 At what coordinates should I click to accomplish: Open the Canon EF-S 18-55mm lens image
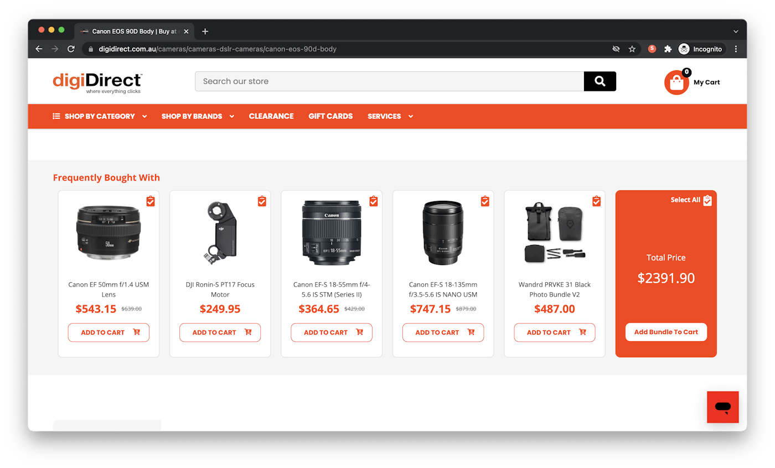pyautogui.click(x=332, y=233)
